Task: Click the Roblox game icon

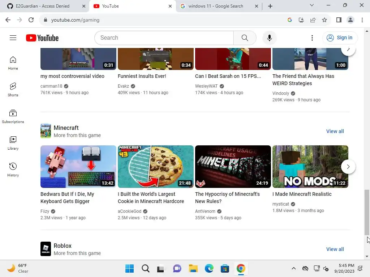Action: (x=46, y=249)
